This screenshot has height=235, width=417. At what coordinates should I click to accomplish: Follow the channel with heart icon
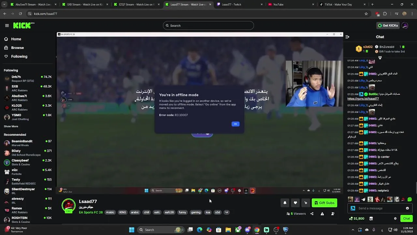click(x=295, y=203)
